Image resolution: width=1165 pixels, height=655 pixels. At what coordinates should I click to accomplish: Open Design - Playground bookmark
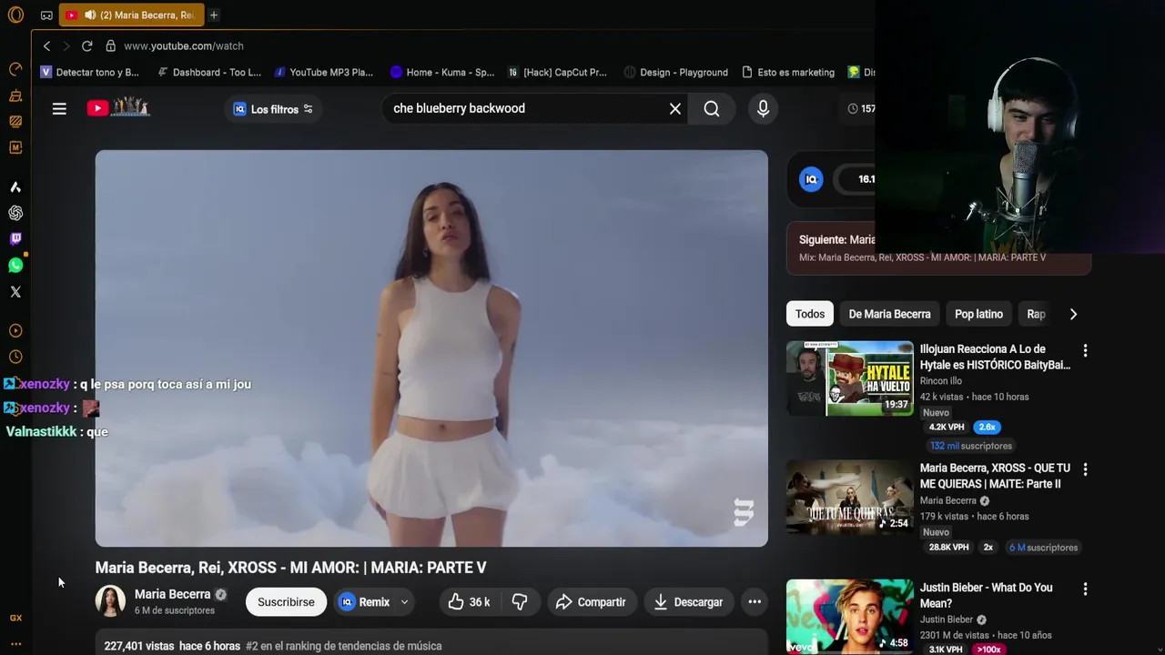click(675, 72)
